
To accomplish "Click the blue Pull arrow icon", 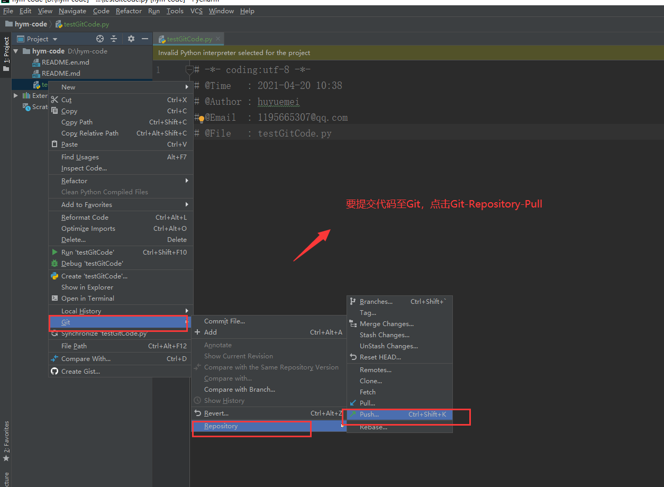I will click(x=353, y=403).
